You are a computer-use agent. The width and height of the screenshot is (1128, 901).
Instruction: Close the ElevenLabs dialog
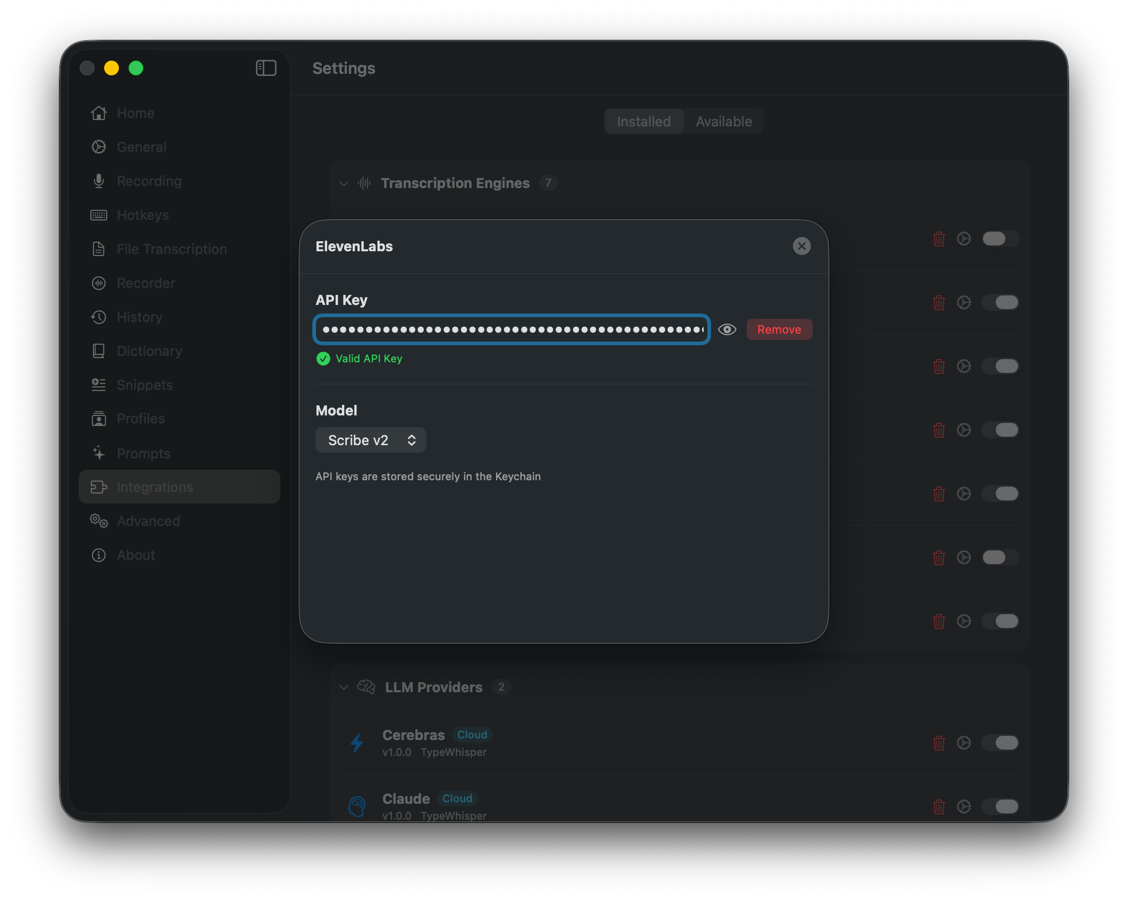tap(801, 246)
